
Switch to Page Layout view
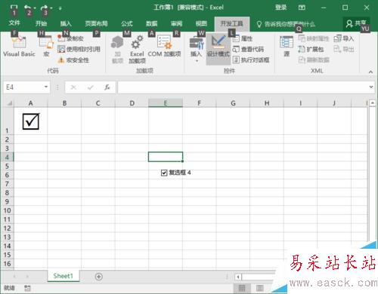tap(259, 288)
